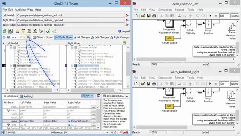Open Format menu in aero_radmod_right
The height and width of the screenshot is (136, 241).
[179, 78]
